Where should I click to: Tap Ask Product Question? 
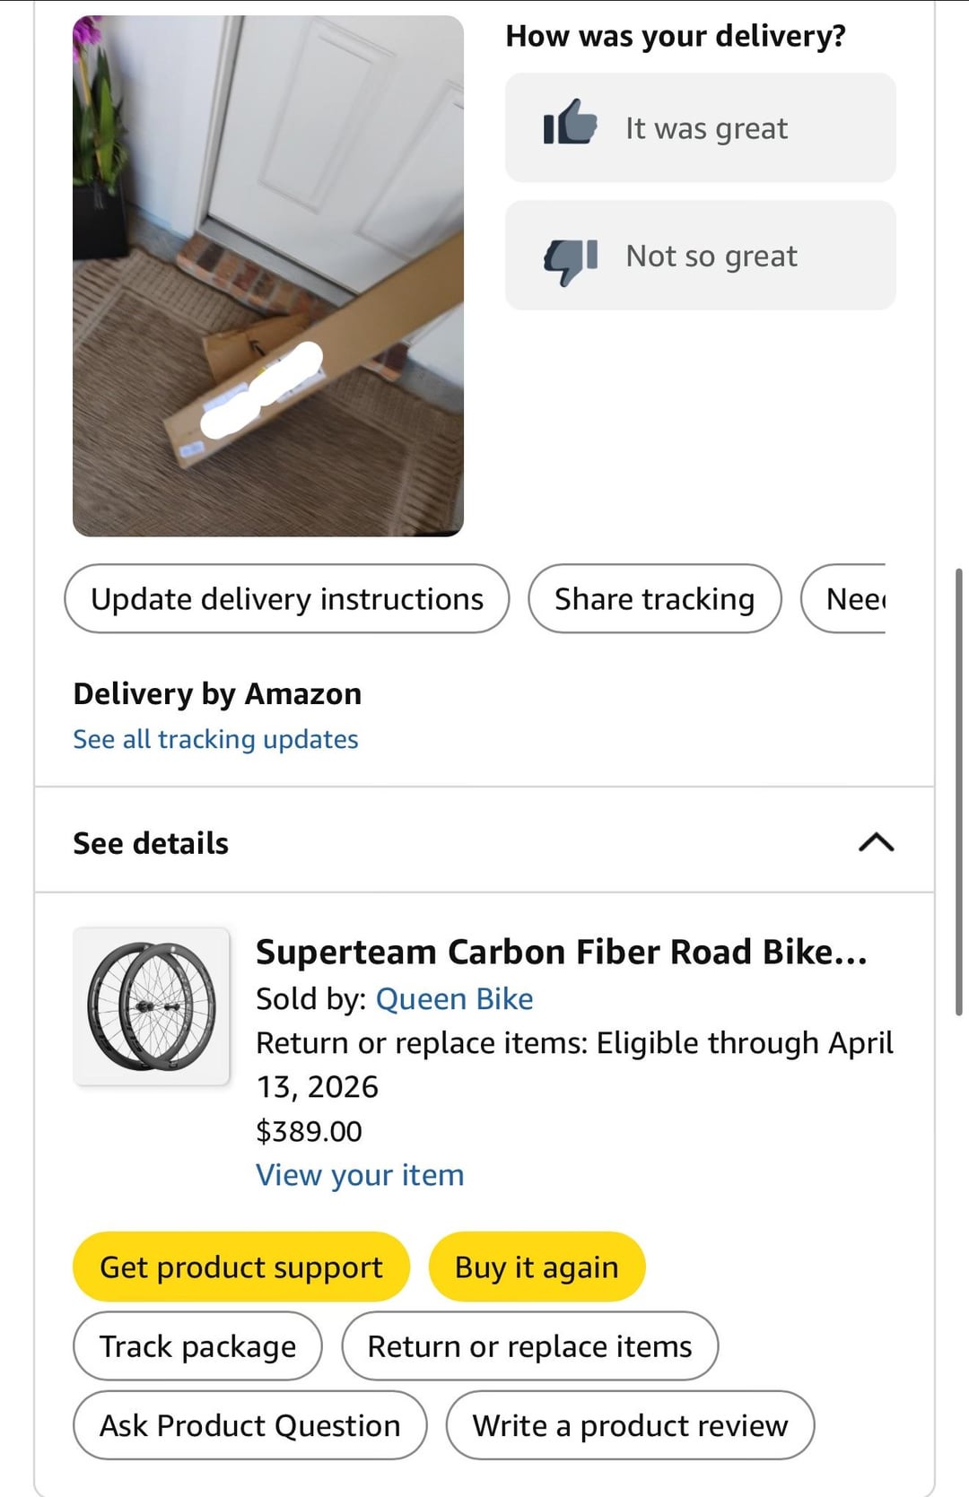click(x=249, y=1425)
